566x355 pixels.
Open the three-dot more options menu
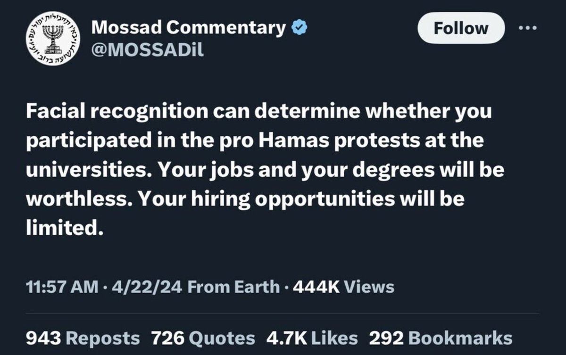pos(527,28)
